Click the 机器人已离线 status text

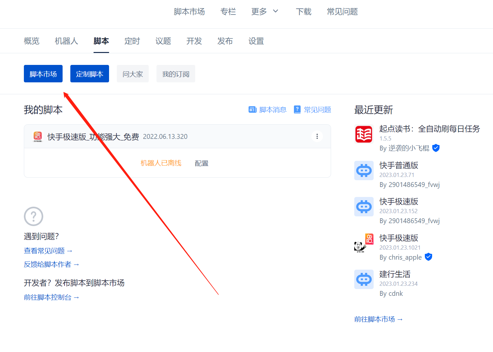click(x=161, y=163)
